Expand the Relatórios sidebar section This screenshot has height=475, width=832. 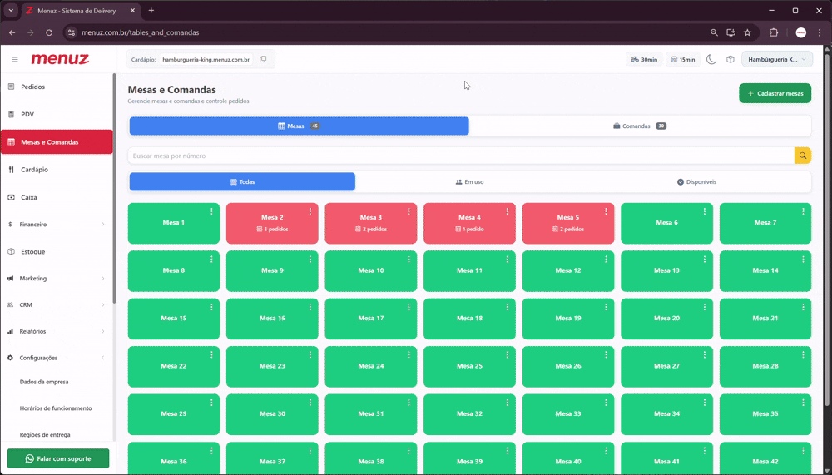tap(57, 331)
